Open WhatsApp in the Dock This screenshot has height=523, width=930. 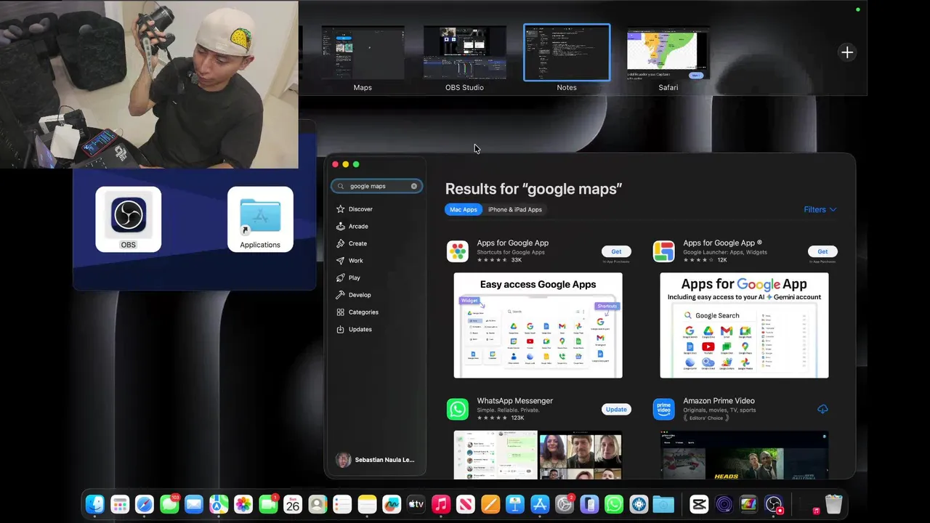tap(614, 504)
